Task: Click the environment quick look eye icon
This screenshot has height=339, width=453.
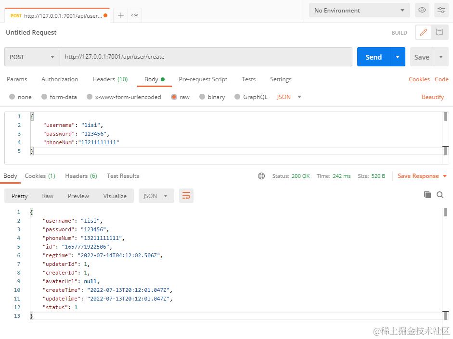Action: (422, 10)
